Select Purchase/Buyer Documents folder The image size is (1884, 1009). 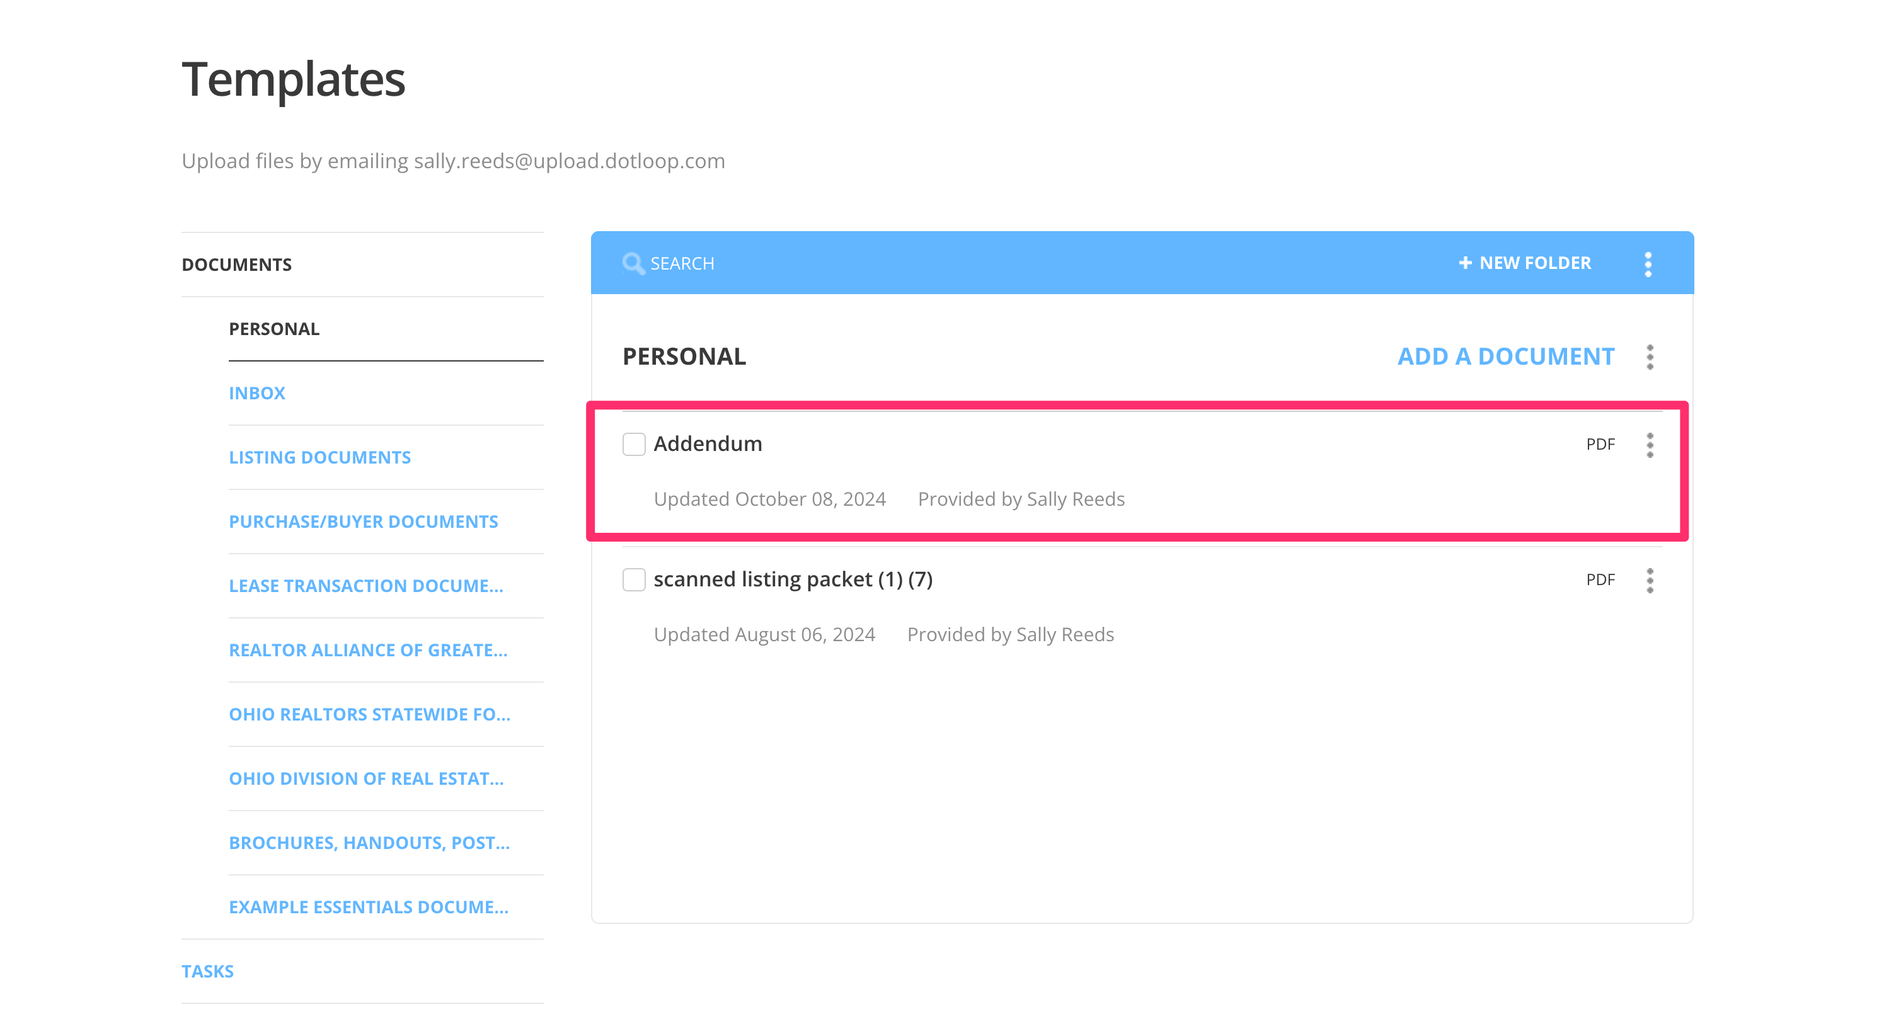363,522
